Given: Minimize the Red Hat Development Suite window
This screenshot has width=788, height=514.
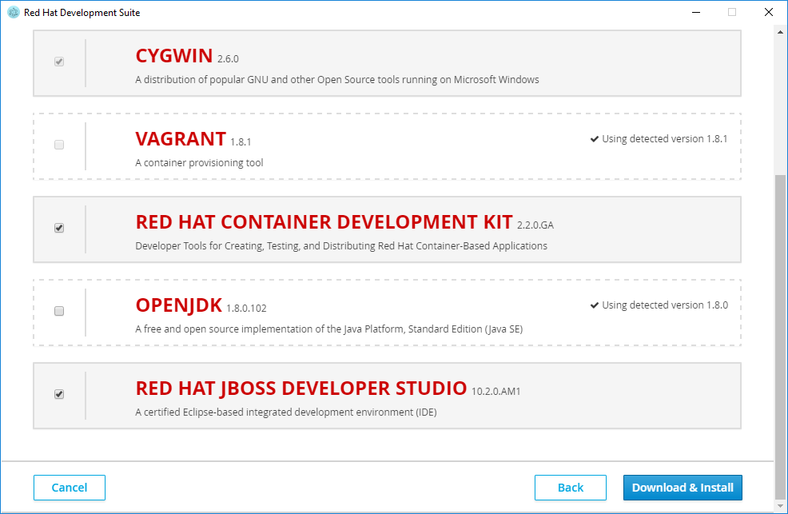Looking at the screenshot, I should point(696,12).
